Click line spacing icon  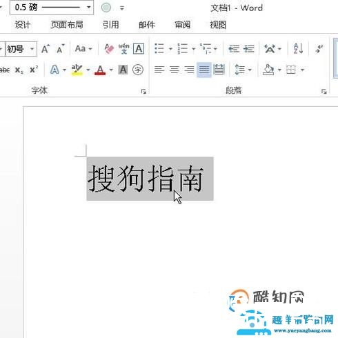point(240,70)
